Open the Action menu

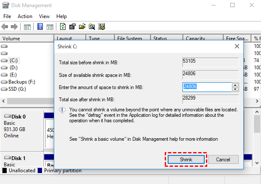pos(25,16)
